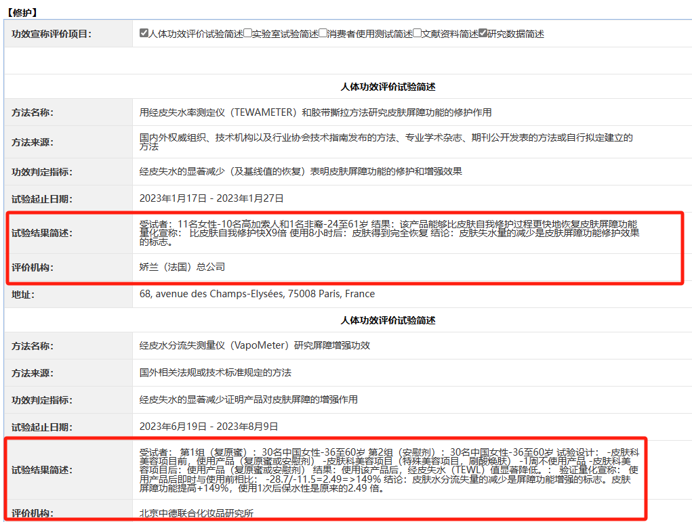Click the method source starting with 国内外权威组织

click(386, 142)
